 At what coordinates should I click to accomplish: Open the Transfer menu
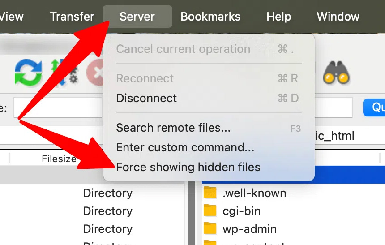point(72,17)
